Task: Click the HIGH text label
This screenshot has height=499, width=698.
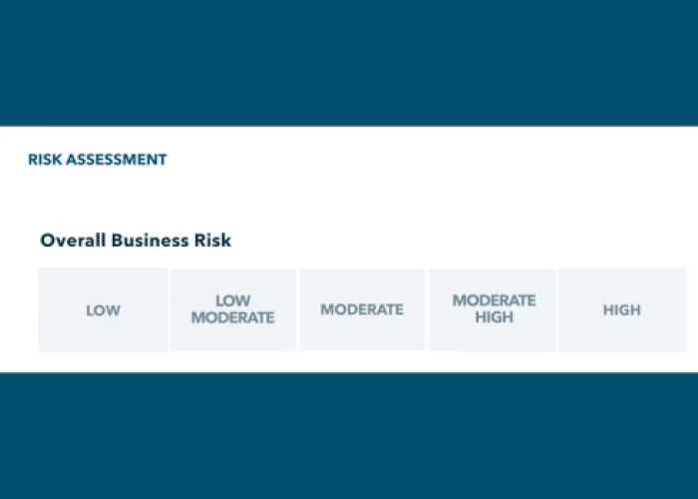Action: point(621,310)
